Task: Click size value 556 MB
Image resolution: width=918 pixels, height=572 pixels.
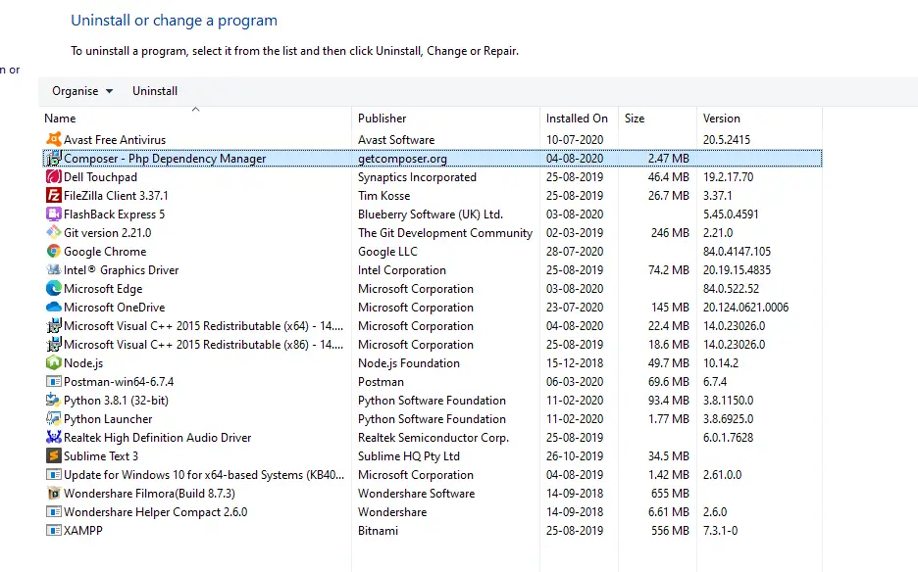Action: (670, 531)
